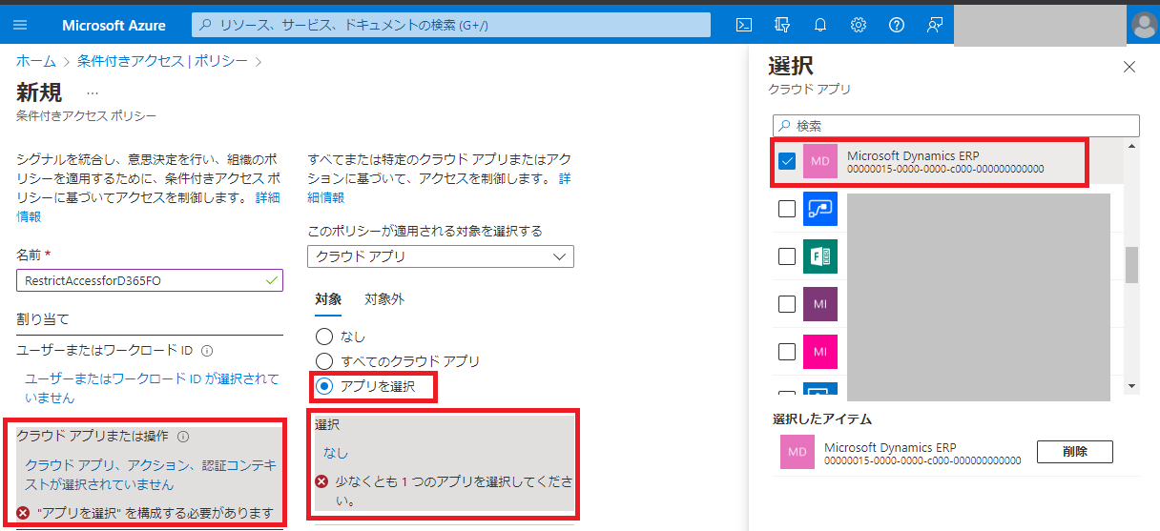The height and width of the screenshot is (531, 1160).
Task: Click the search magnifier in the Azure search bar
Action: coord(205,25)
